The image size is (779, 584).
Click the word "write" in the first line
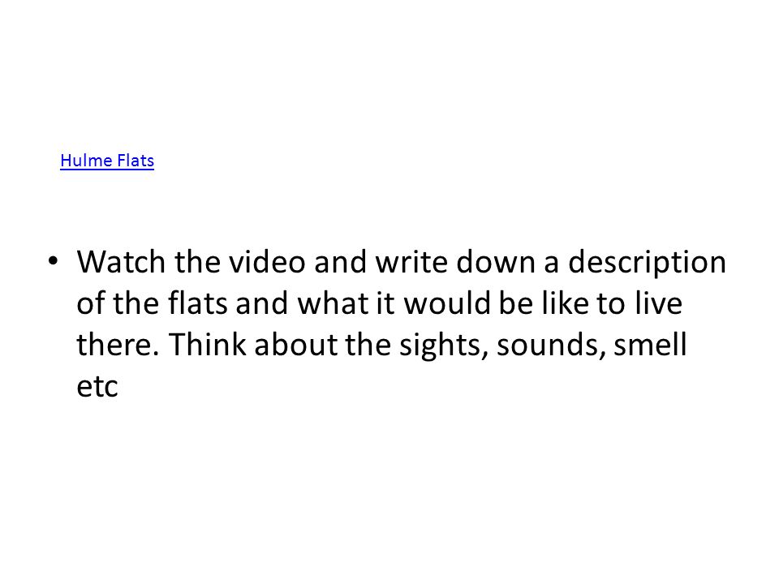pyautogui.click(x=411, y=262)
